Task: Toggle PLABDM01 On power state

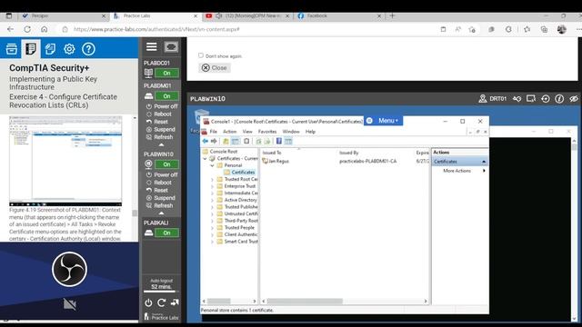Action: coord(166,96)
